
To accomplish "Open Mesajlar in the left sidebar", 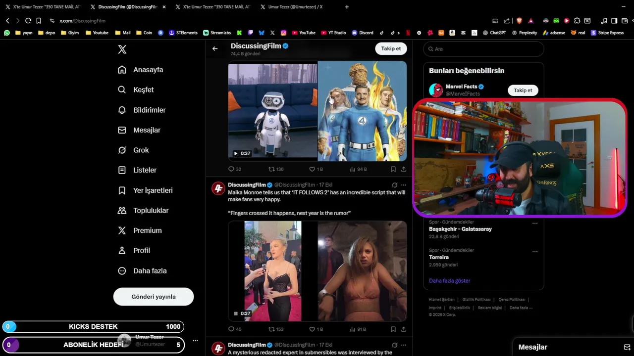I will coord(139,130).
